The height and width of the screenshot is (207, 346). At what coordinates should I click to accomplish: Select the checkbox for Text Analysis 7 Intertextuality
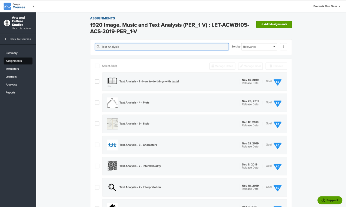tap(97, 166)
